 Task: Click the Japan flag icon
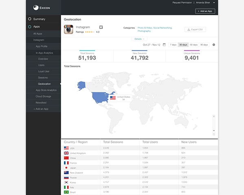(x=66, y=167)
